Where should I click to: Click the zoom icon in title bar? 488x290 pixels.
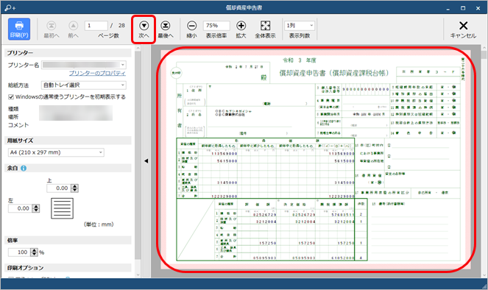coord(10,8)
